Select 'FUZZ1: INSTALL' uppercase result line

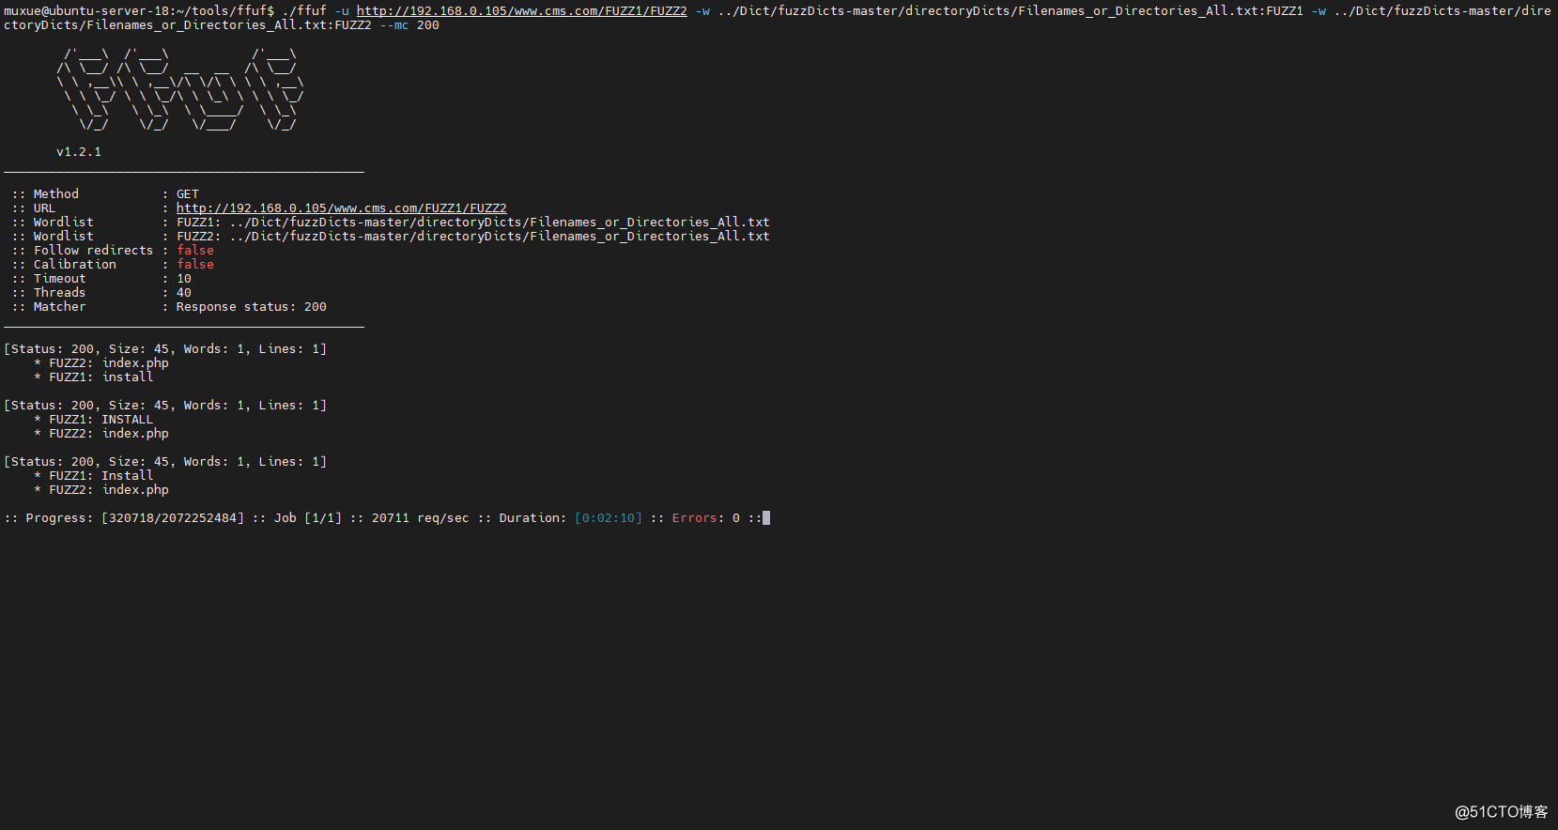[94, 420]
